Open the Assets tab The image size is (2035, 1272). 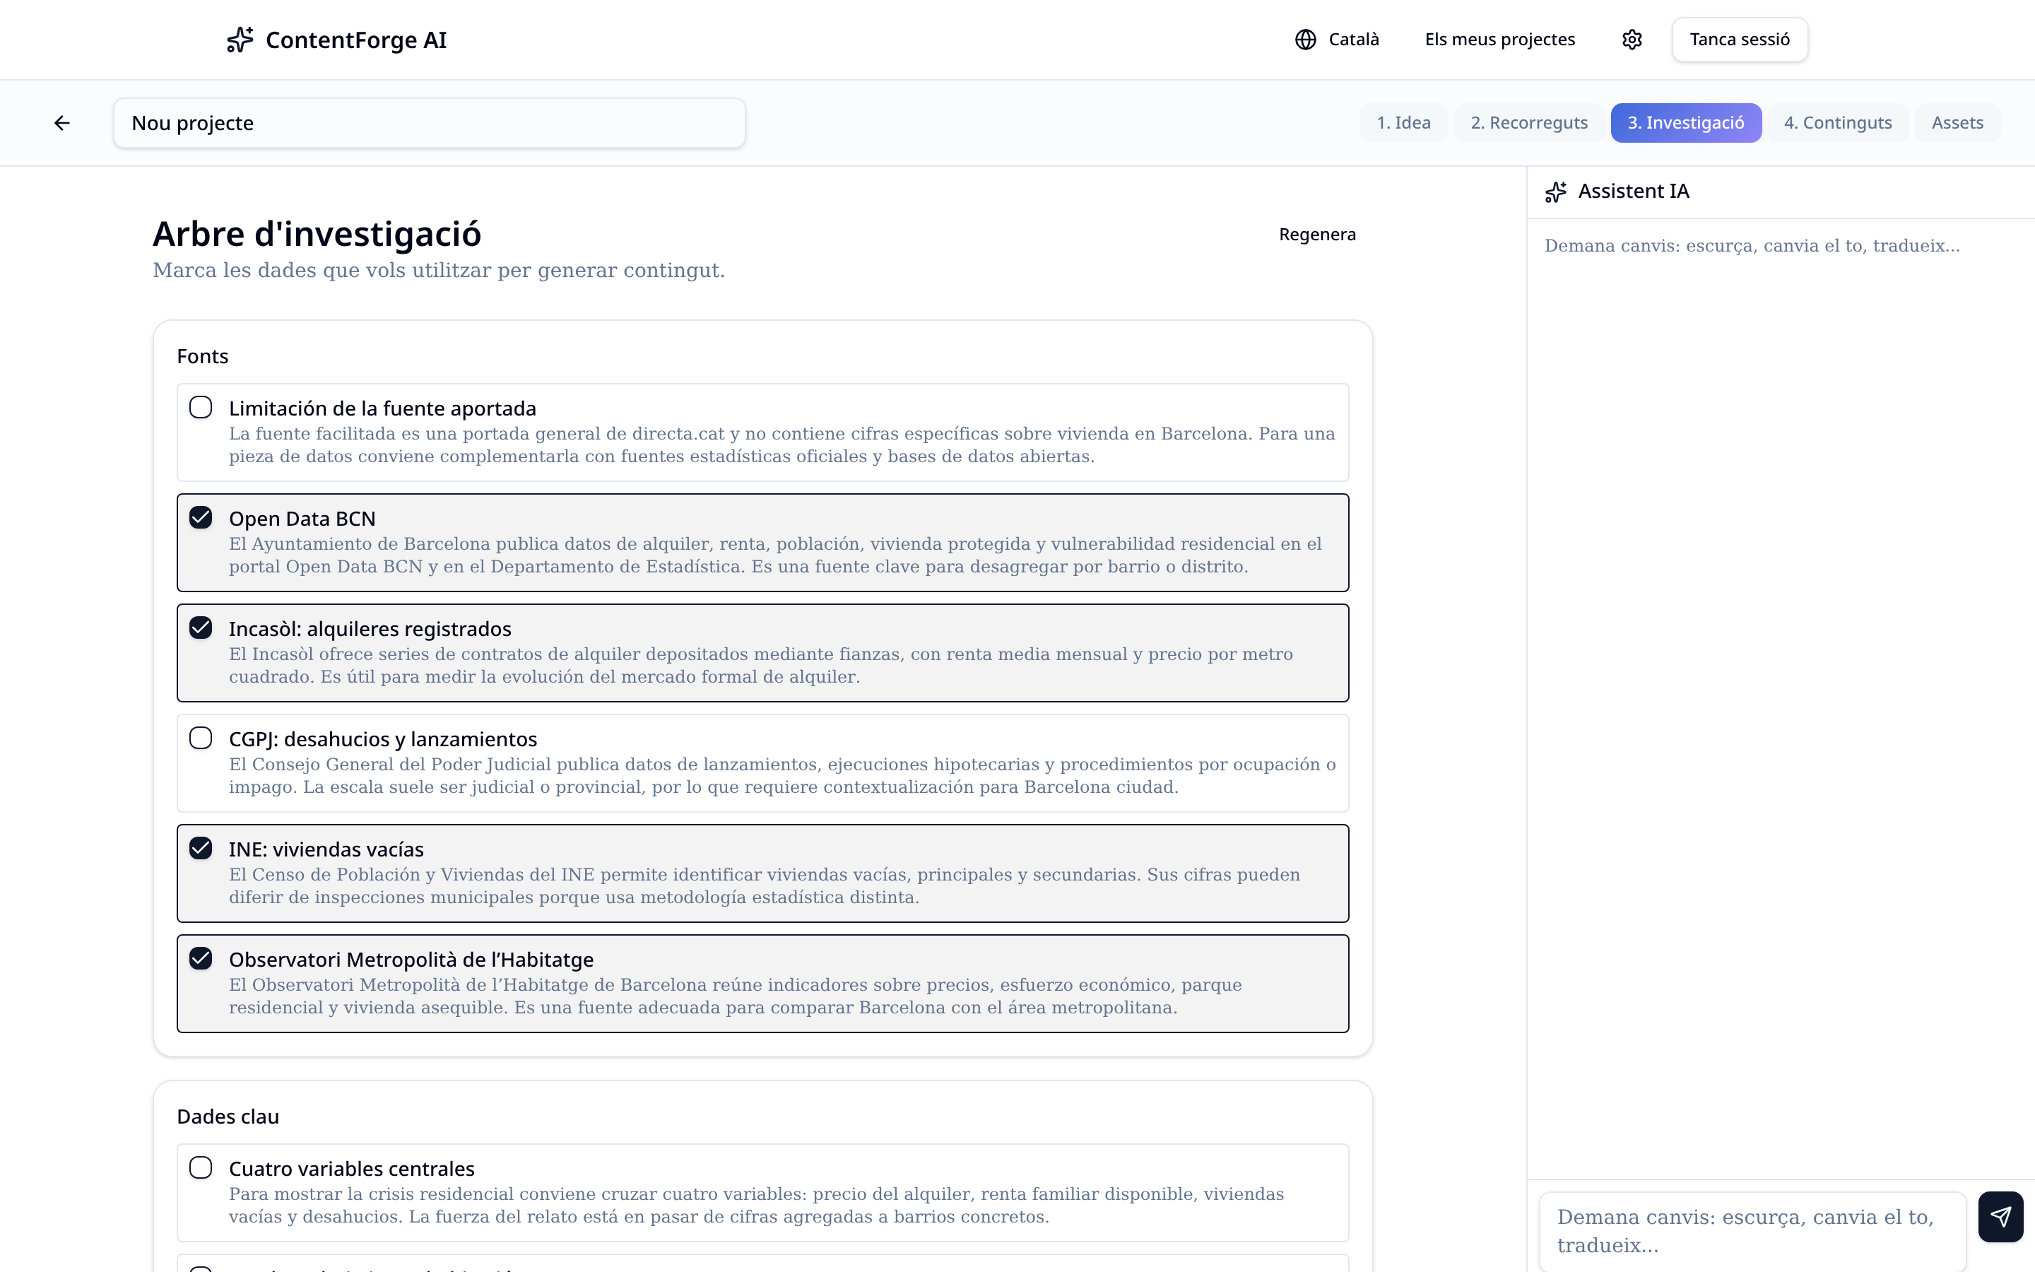1958,123
